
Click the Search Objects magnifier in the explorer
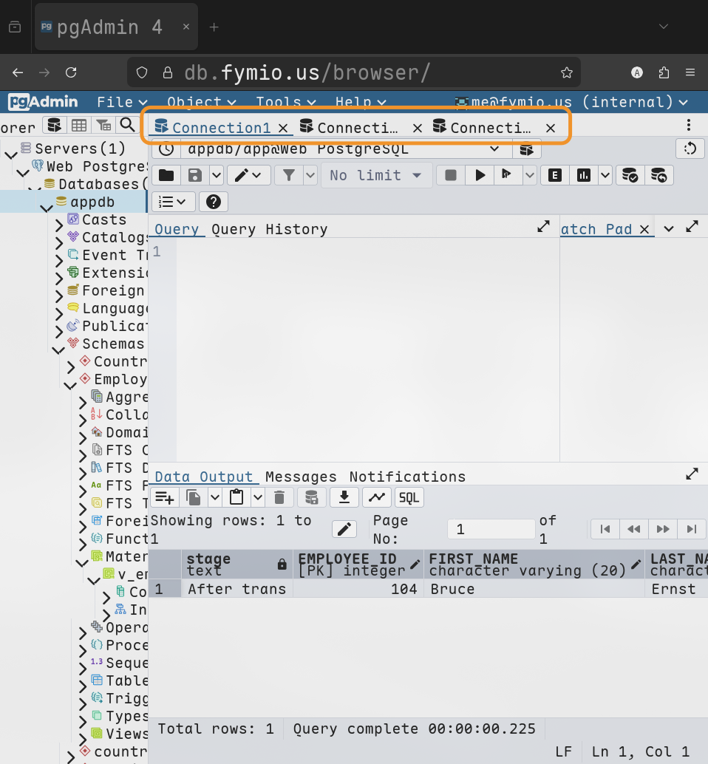pos(128,125)
